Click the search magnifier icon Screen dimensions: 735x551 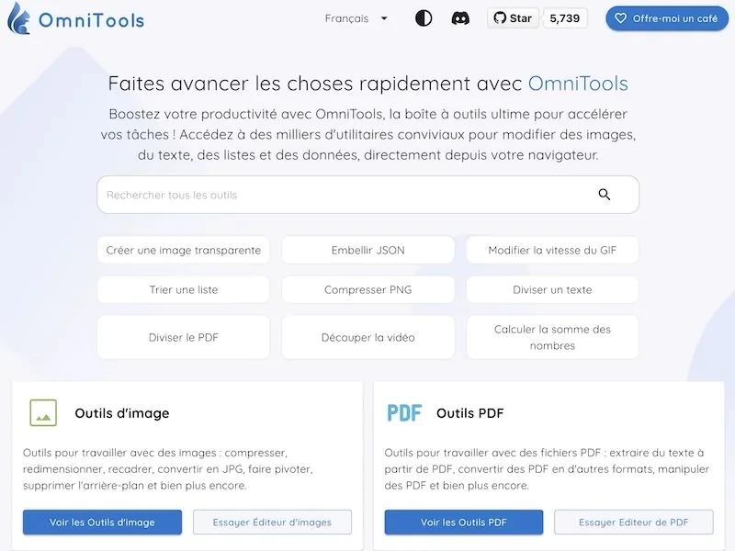point(605,195)
